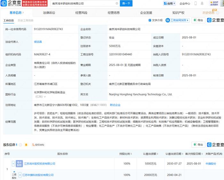Expand the 江苏中旗科技股份有限公司 shareholder row
Screen dimensions: 224x180
[20, 175]
